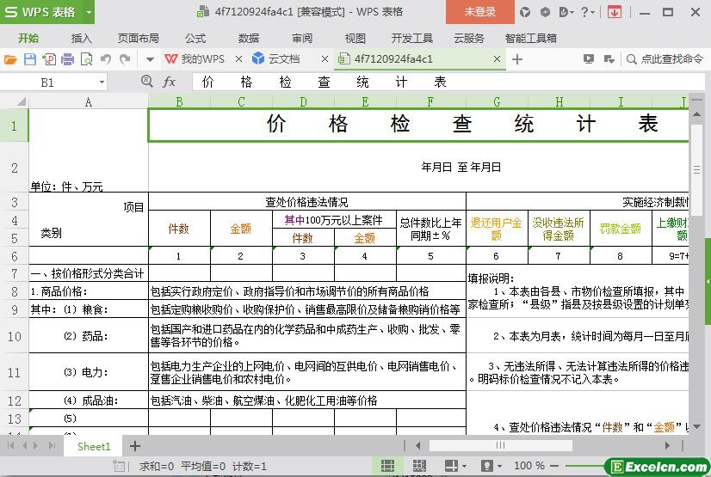711x477 pixels.
Task: Click the 未登录 login button
Action: pos(479,12)
